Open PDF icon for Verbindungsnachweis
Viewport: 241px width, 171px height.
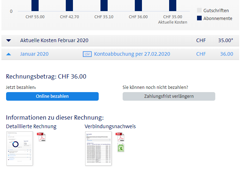(120, 137)
